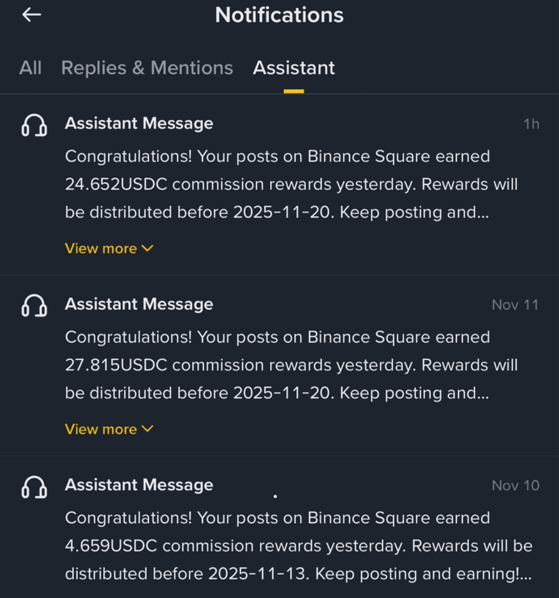559x598 pixels.
Task: Open the Replies & Mentions tab
Action: [x=147, y=68]
